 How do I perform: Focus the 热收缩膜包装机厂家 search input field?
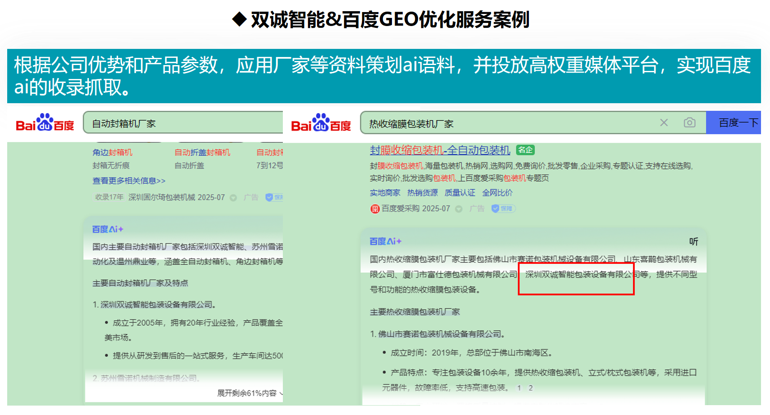point(507,123)
